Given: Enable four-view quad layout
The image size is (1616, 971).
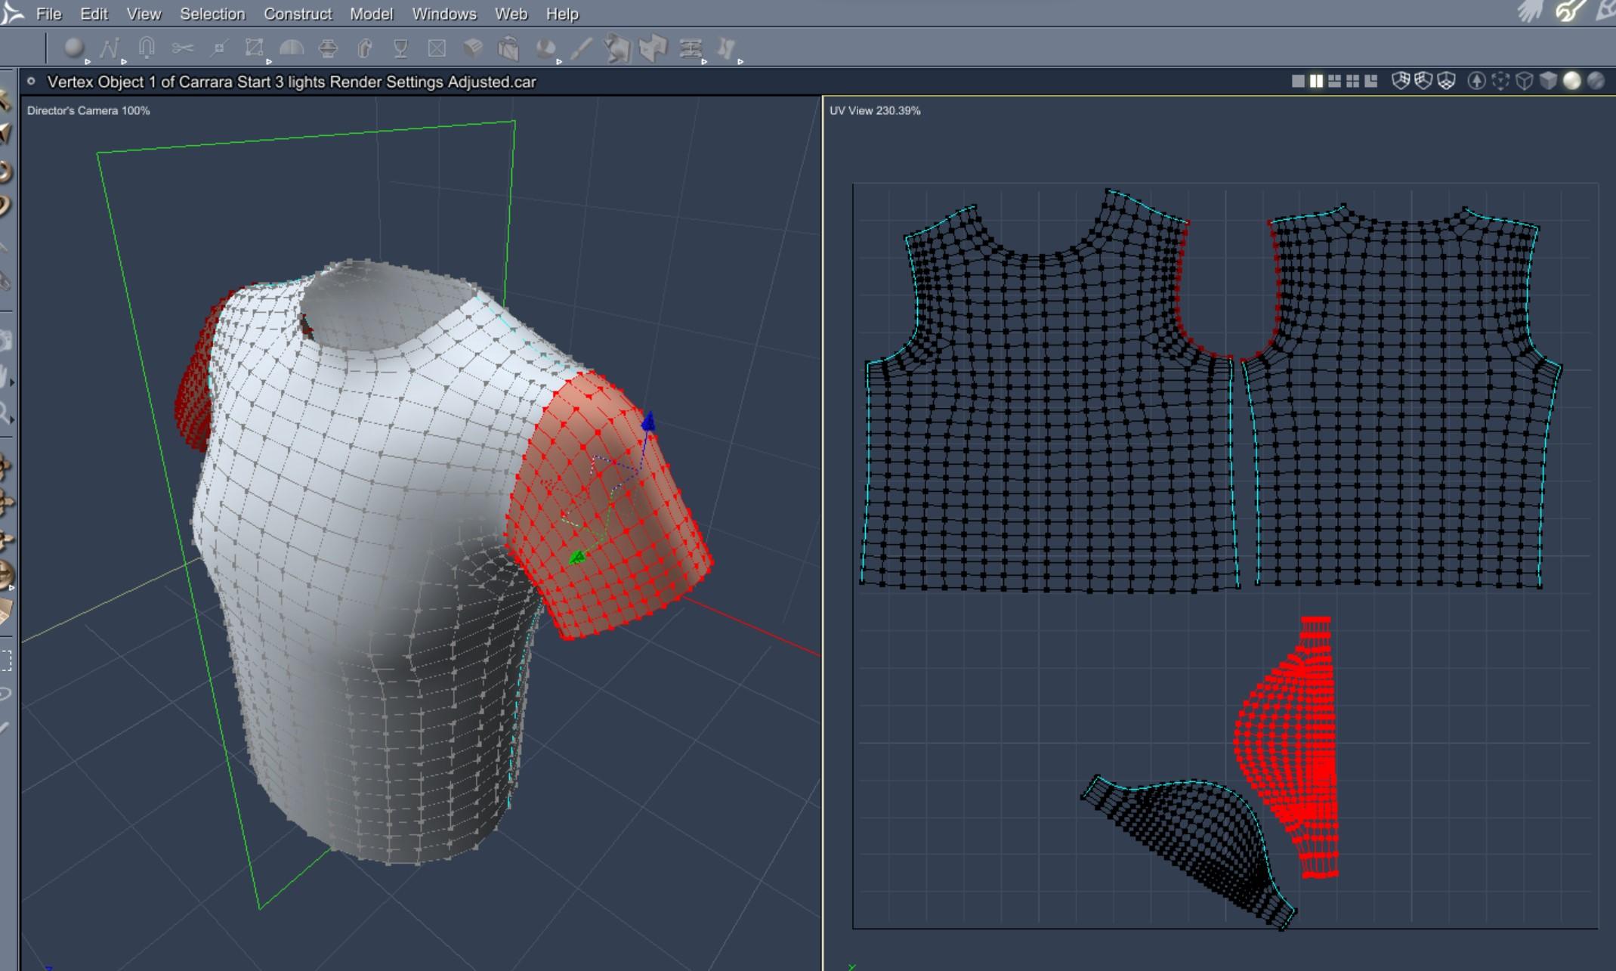Looking at the screenshot, I should 1352,81.
